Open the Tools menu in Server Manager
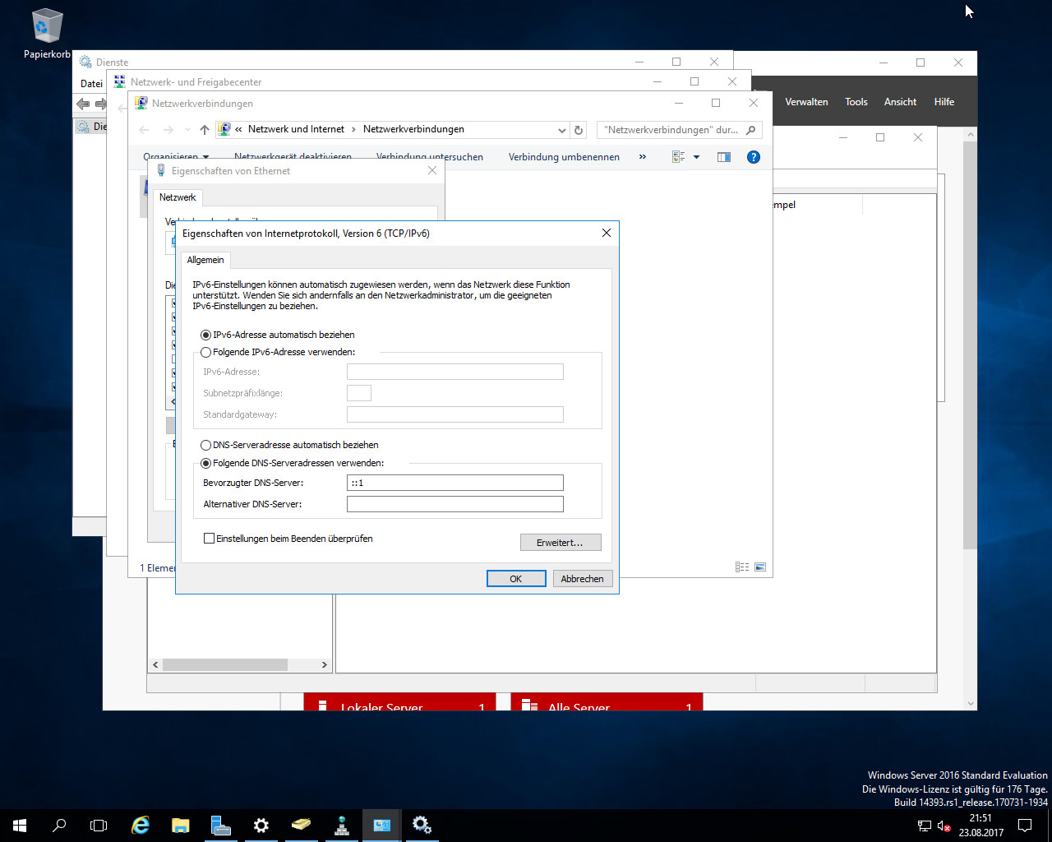Image resolution: width=1052 pixels, height=842 pixels. [x=856, y=102]
